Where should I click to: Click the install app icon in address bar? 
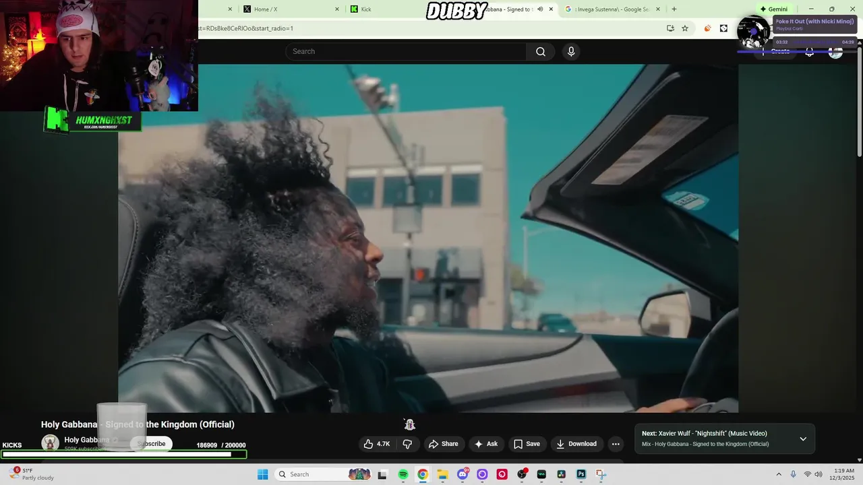pos(670,28)
